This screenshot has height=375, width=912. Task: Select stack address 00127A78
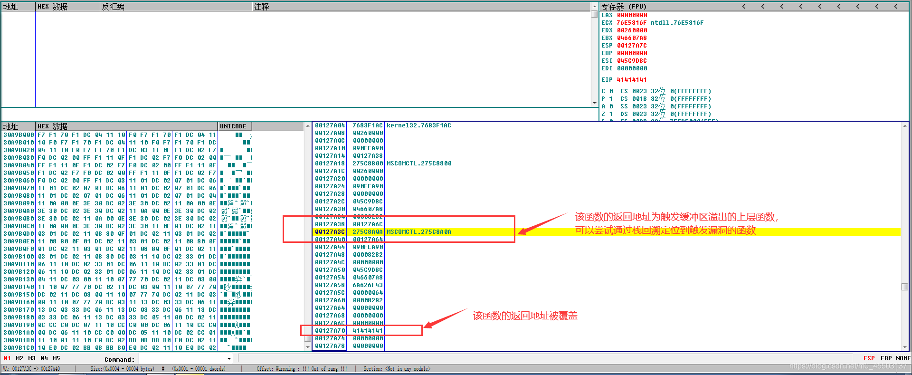(330, 346)
